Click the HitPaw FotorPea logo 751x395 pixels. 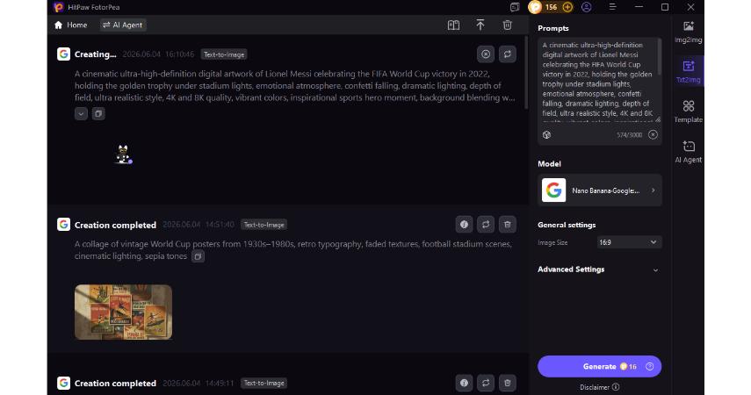[59, 7]
